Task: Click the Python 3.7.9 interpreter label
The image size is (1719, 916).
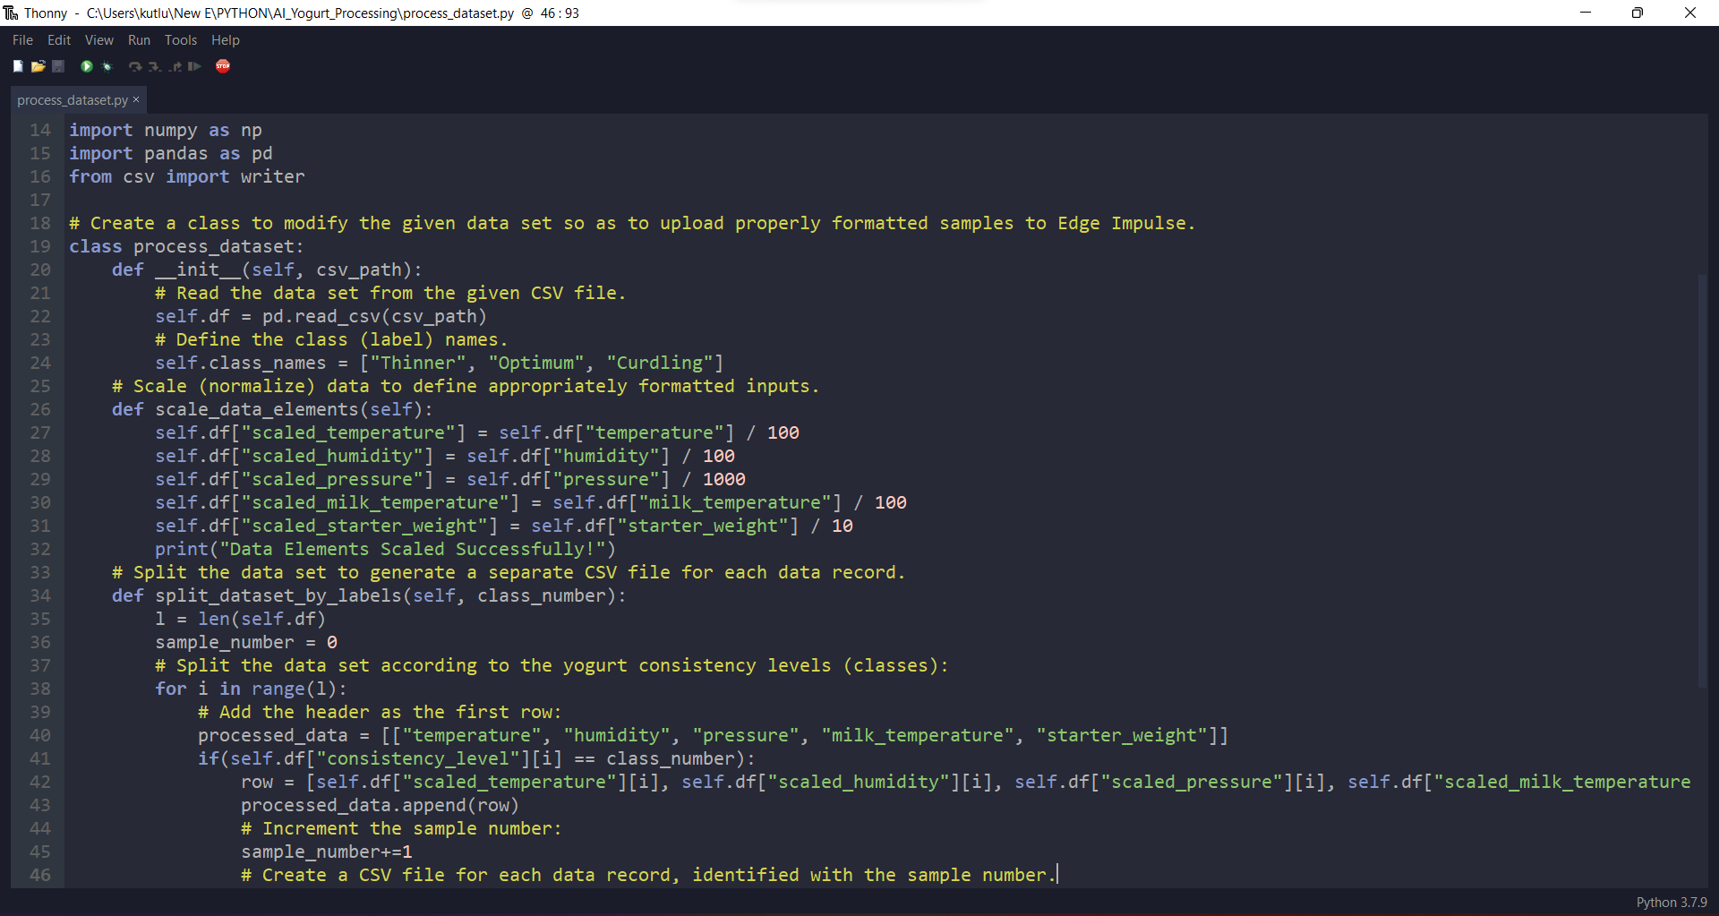Action: tap(1672, 903)
